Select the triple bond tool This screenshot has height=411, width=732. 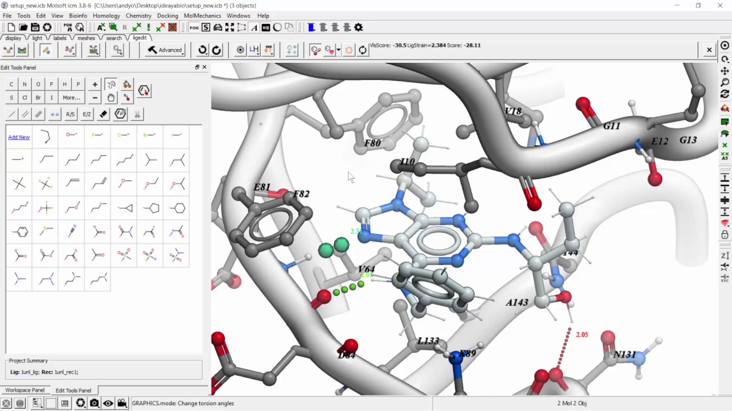[x=38, y=114]
